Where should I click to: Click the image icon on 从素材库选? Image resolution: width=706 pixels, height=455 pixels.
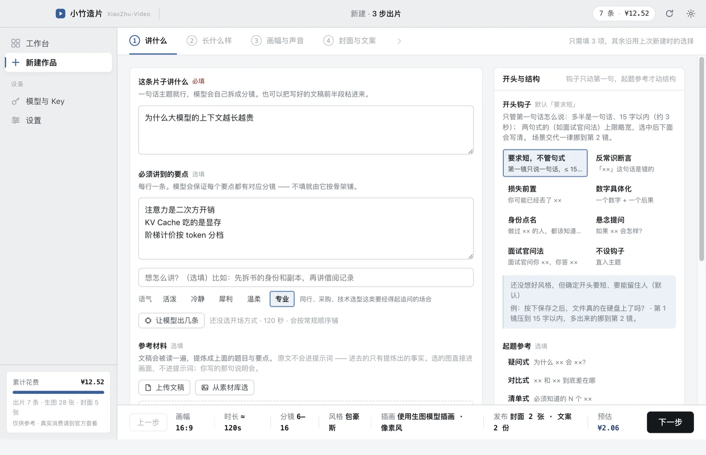pyautogui.click(x=205, y=387)
